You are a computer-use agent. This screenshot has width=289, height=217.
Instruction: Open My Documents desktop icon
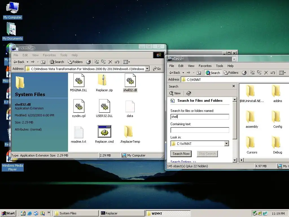coord(11,29)
